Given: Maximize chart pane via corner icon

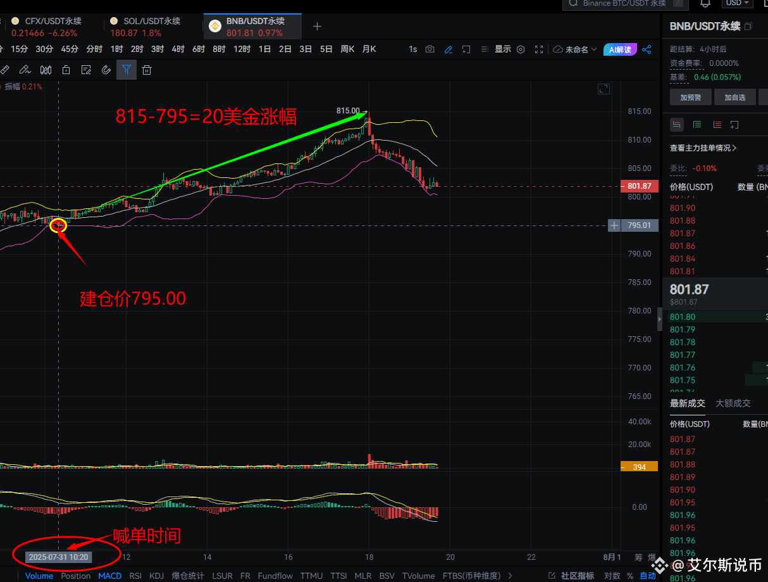Looking at the screenshot, I should [604, 89].
